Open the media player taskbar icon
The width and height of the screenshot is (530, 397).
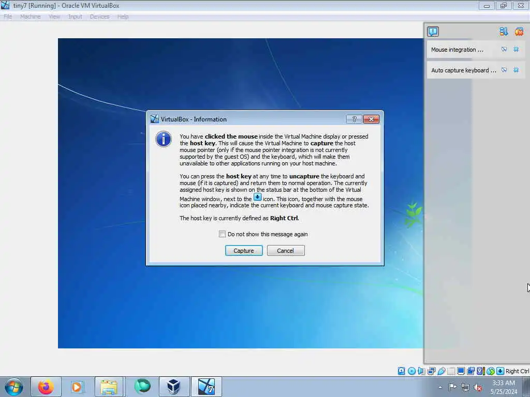[x=77, y=387]
